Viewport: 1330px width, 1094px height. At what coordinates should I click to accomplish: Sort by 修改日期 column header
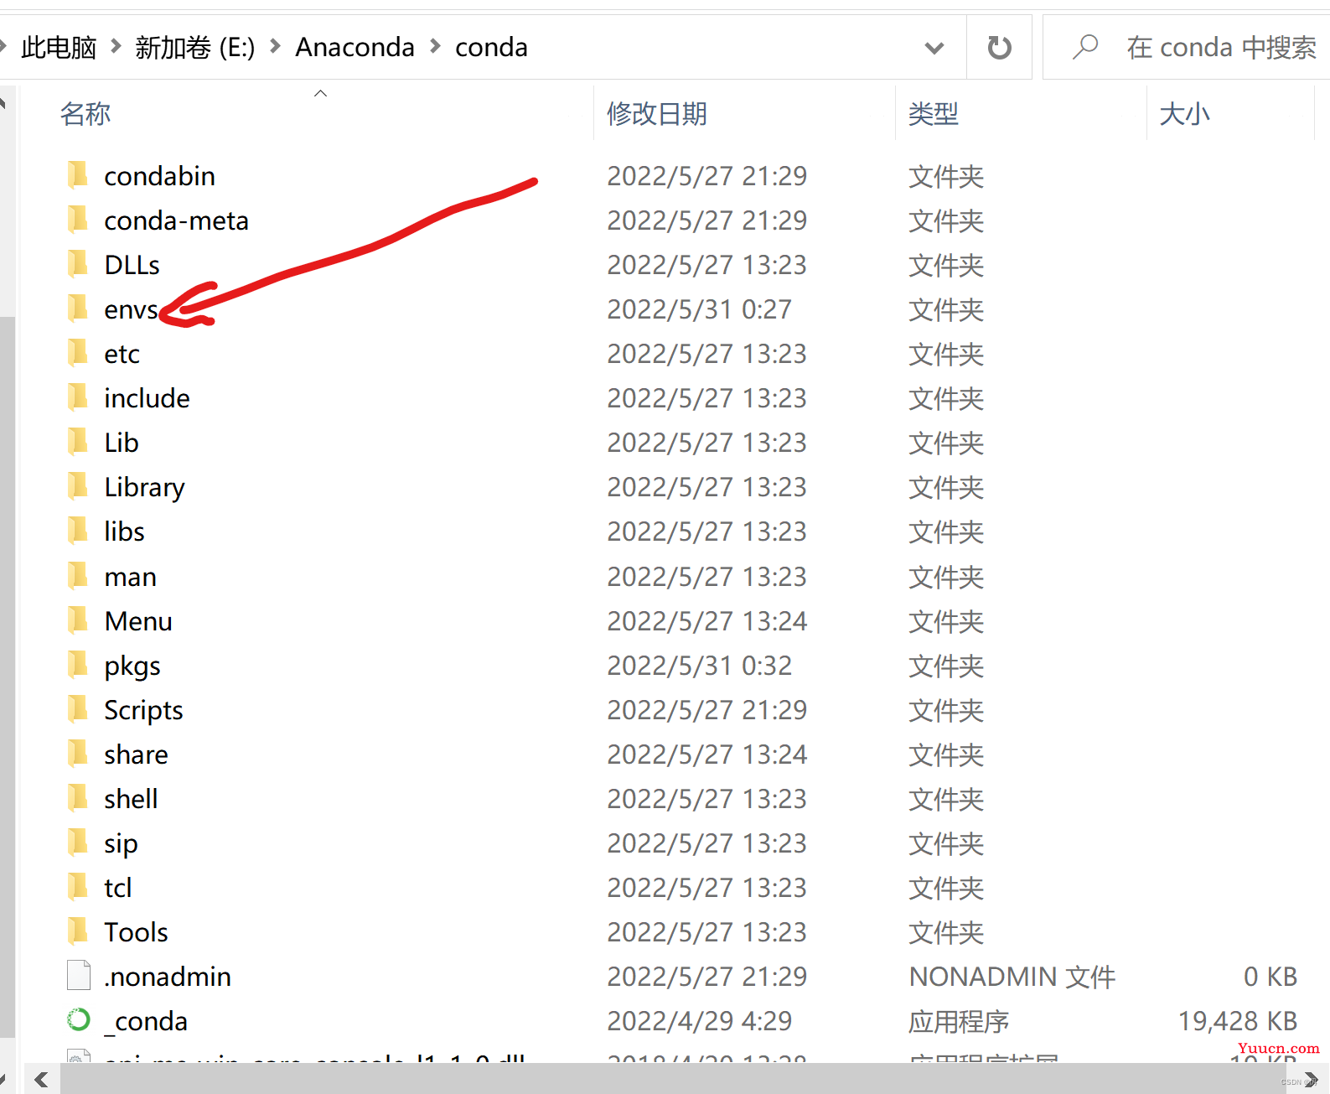tap(657, 113)
